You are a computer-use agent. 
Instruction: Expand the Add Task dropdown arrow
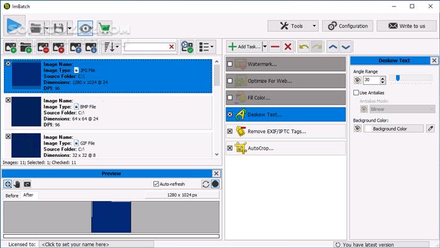coord(265,47)
